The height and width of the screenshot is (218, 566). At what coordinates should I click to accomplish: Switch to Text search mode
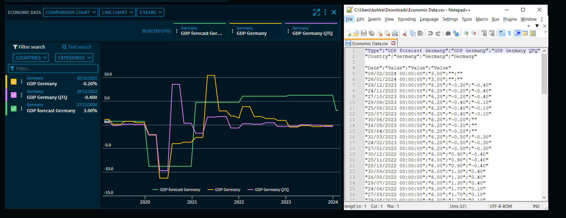[77, 47]
